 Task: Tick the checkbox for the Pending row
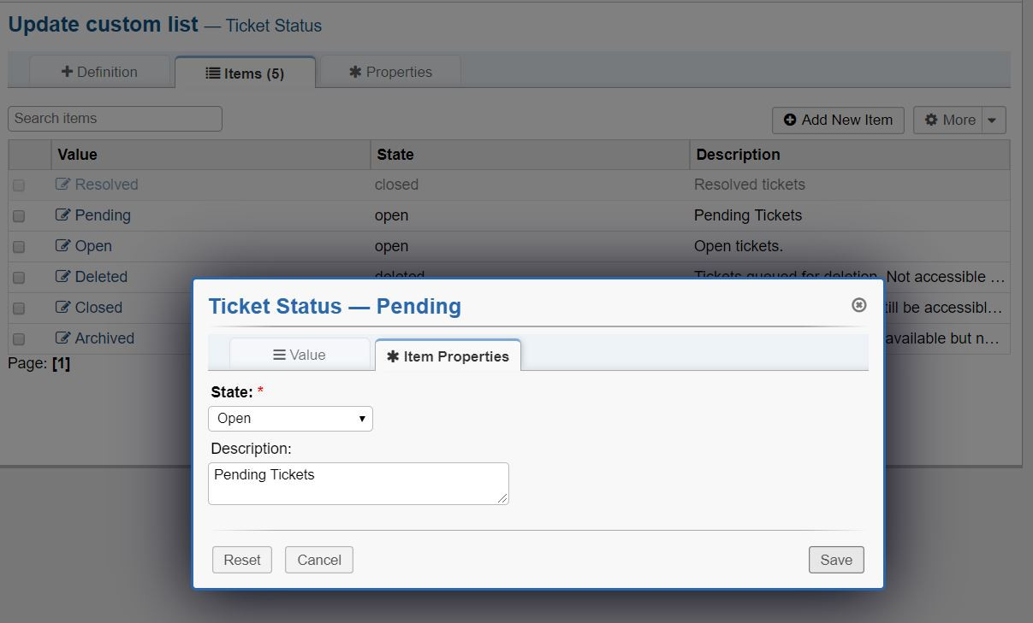(19, 216)
